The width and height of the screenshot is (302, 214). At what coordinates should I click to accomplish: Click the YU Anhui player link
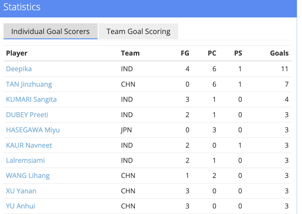(20, 206)
